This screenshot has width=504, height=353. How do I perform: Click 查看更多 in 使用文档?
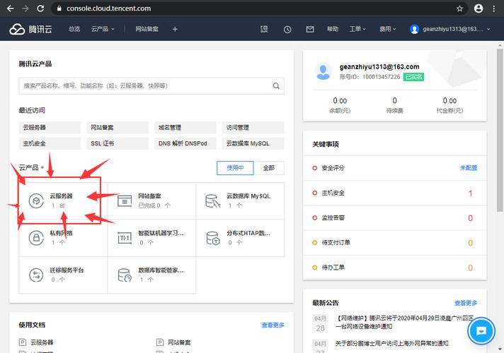point(273,325)
